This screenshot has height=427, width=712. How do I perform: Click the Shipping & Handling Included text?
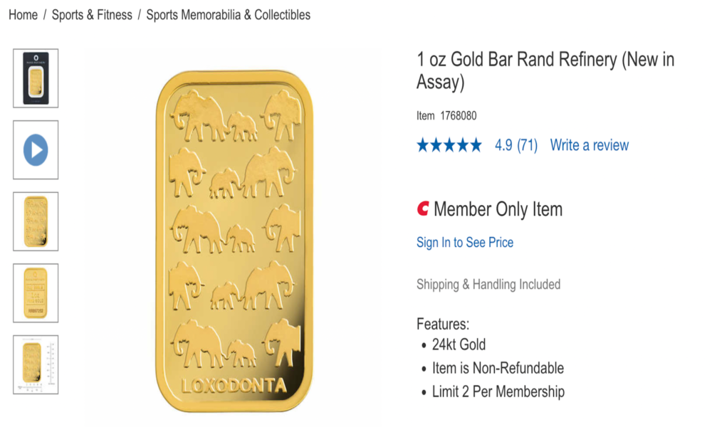point(488,285)
